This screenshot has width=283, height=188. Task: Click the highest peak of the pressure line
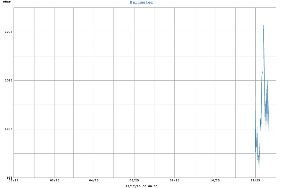point(264,25)
